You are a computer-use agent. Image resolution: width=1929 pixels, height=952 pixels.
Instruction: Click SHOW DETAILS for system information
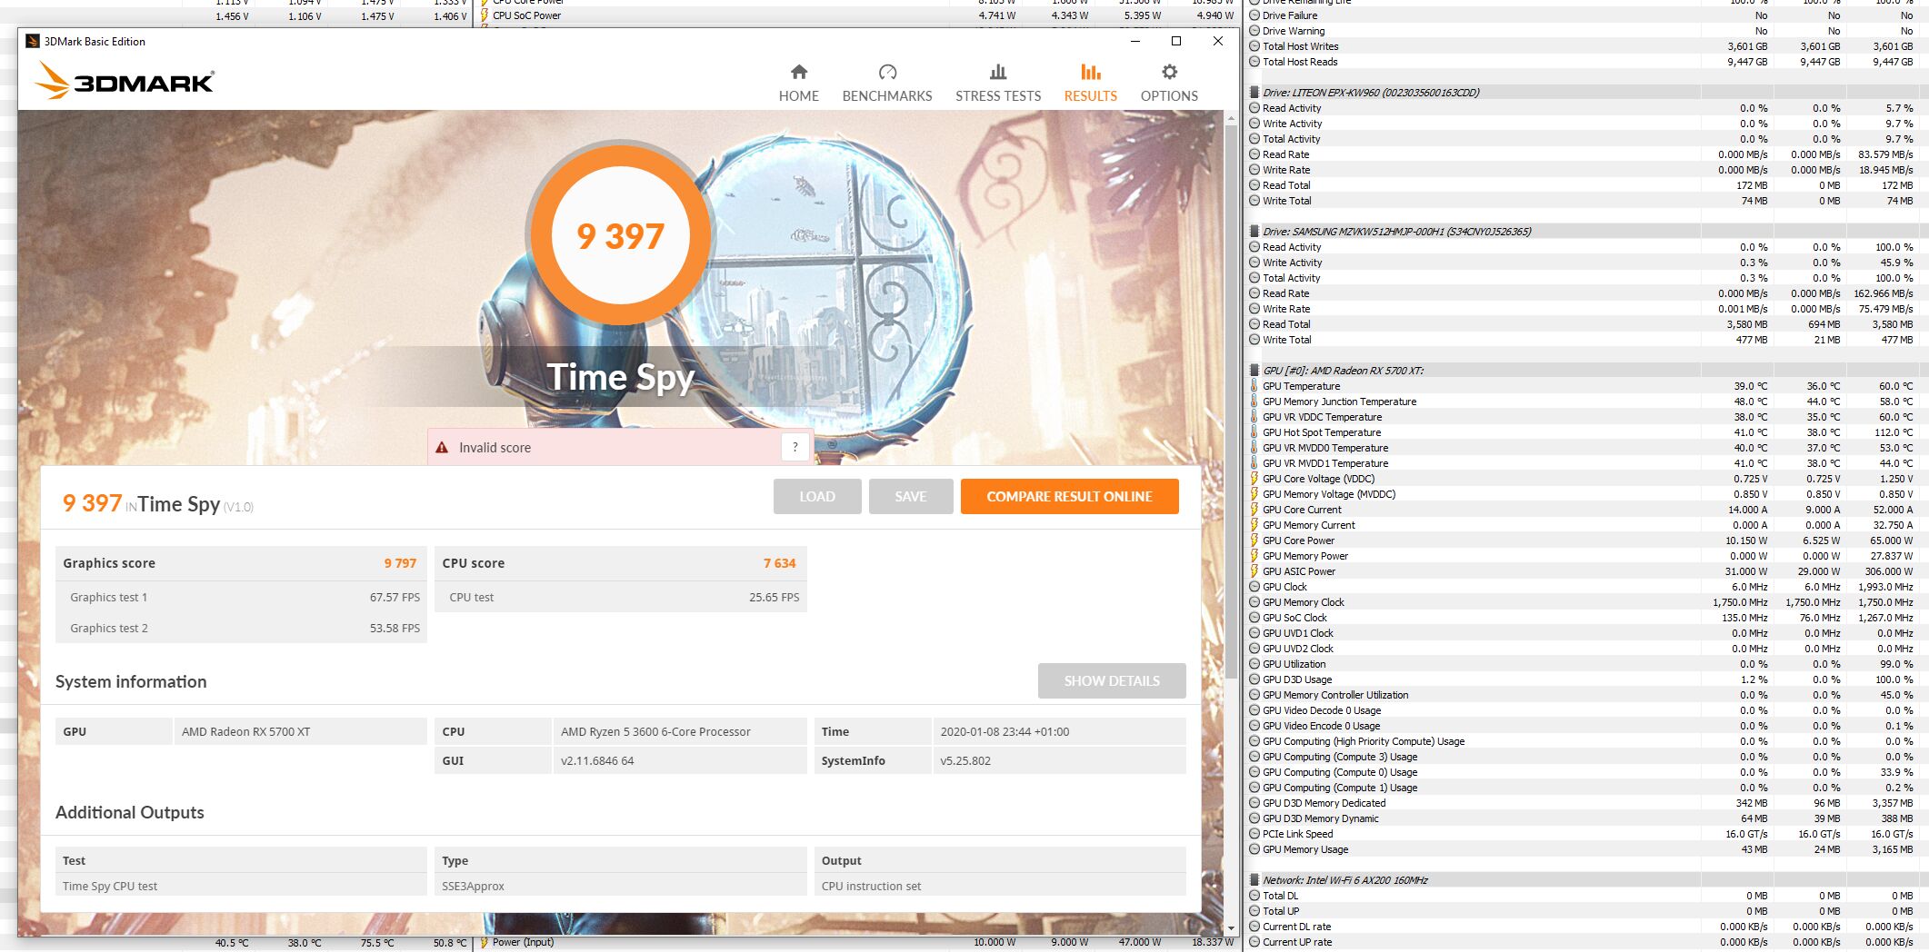(x=1112, y=680)
